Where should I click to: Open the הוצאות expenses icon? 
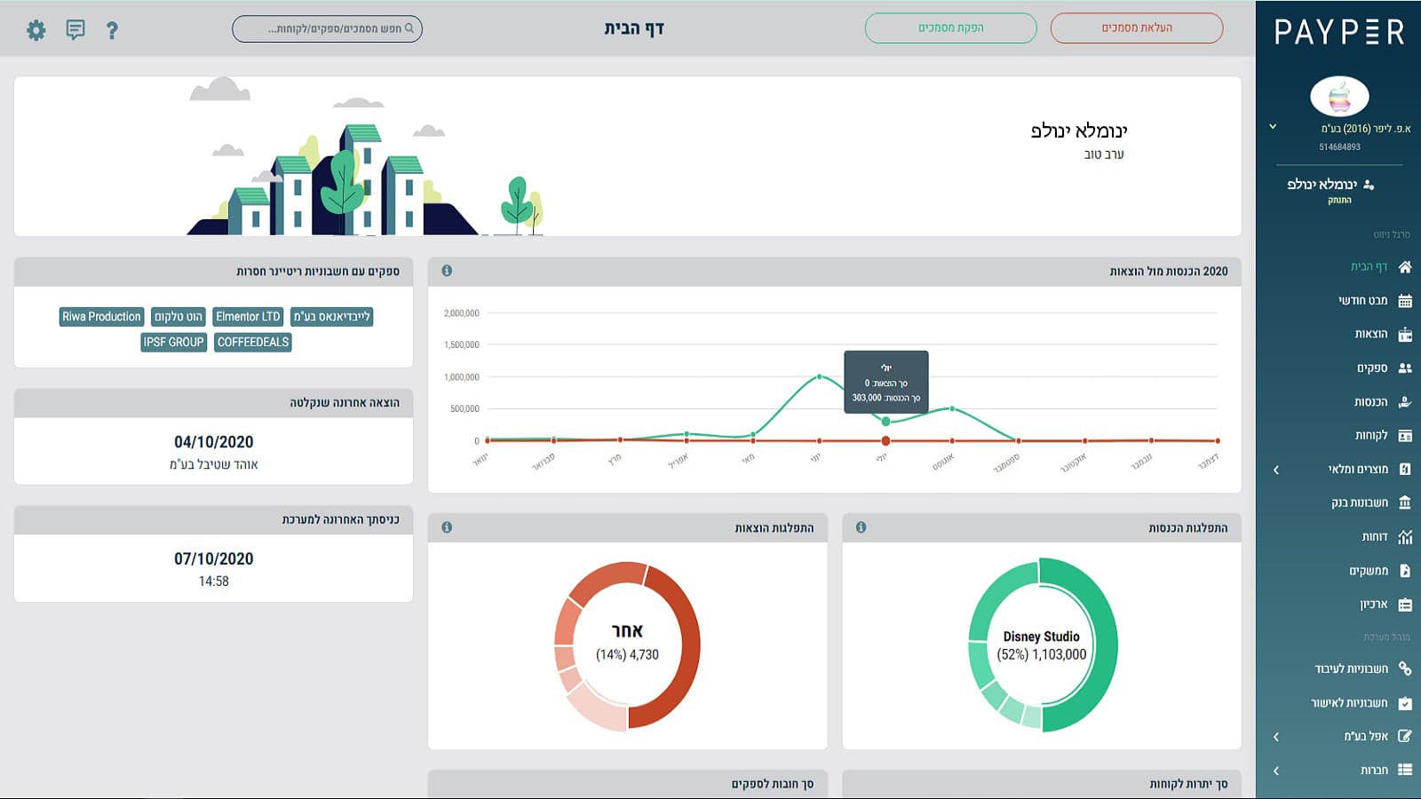tap(1405, 333)
